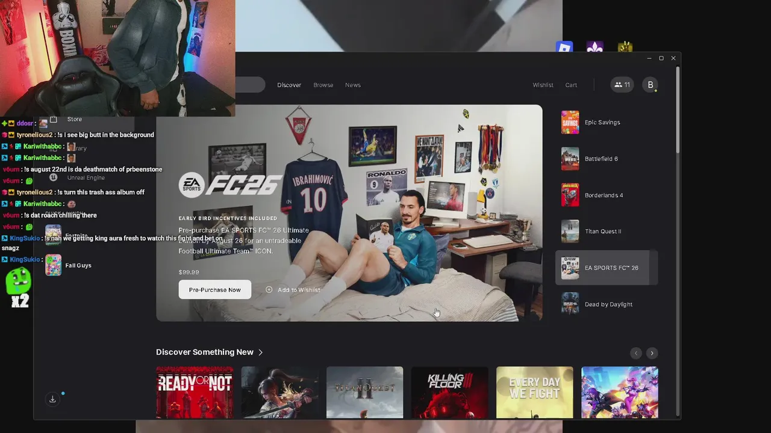771x433 pixels.
Task: Open the Cart page
Action: pos(571,85)
